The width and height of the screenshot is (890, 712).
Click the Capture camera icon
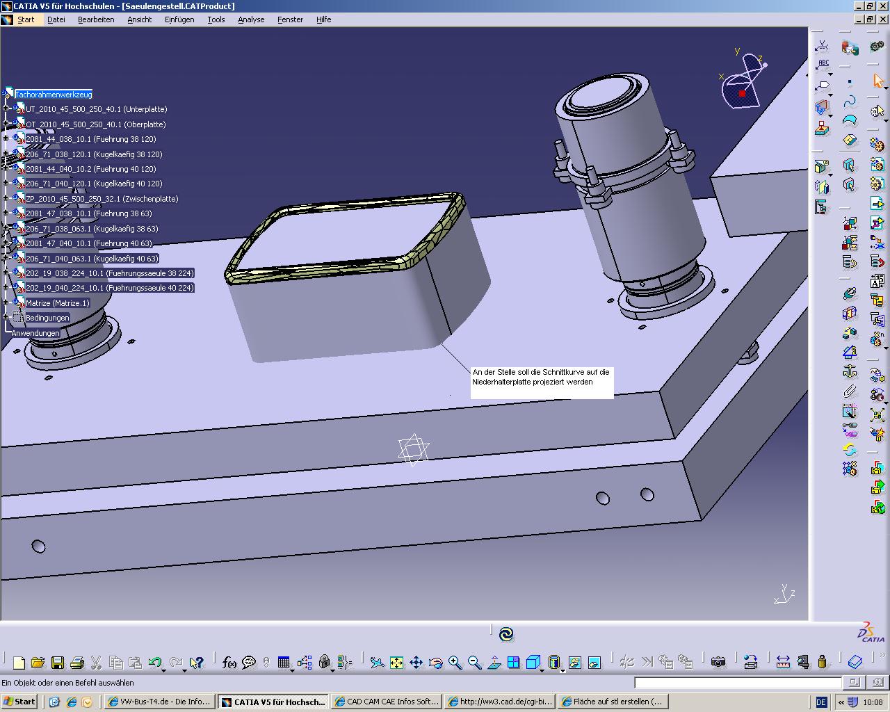(718, 663)
